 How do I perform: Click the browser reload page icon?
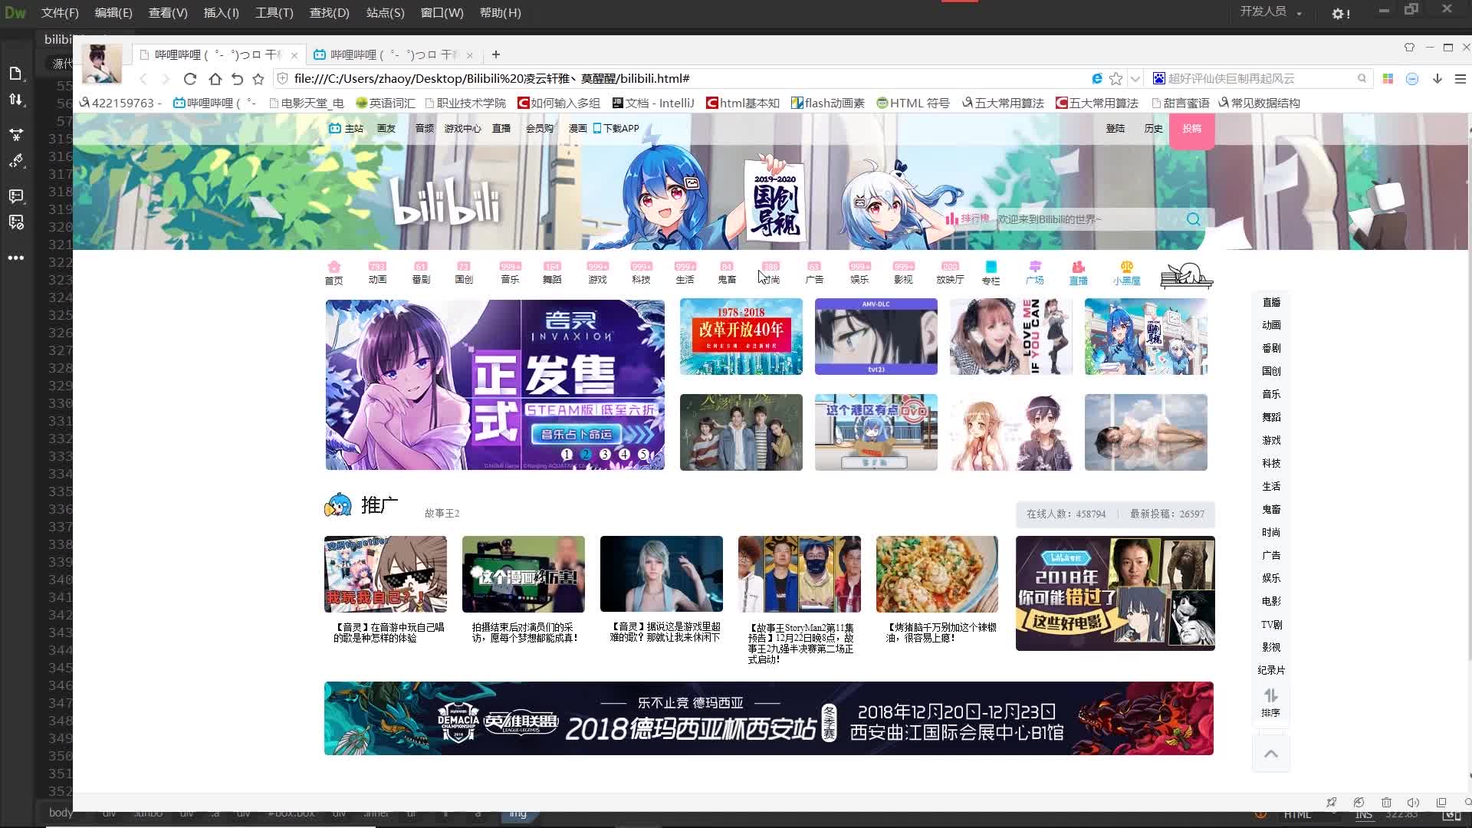point(190,79)
